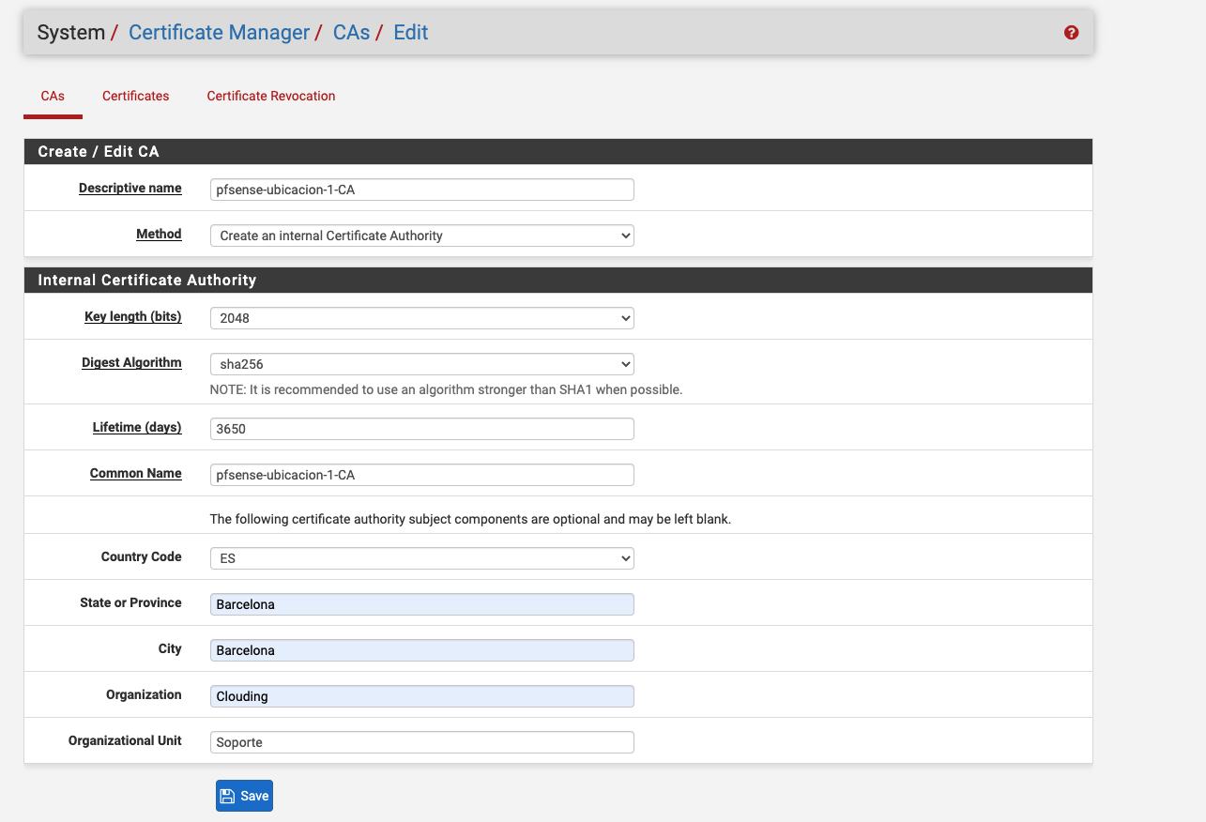Click the floppy disk icon on Save

tap(227, 796)
